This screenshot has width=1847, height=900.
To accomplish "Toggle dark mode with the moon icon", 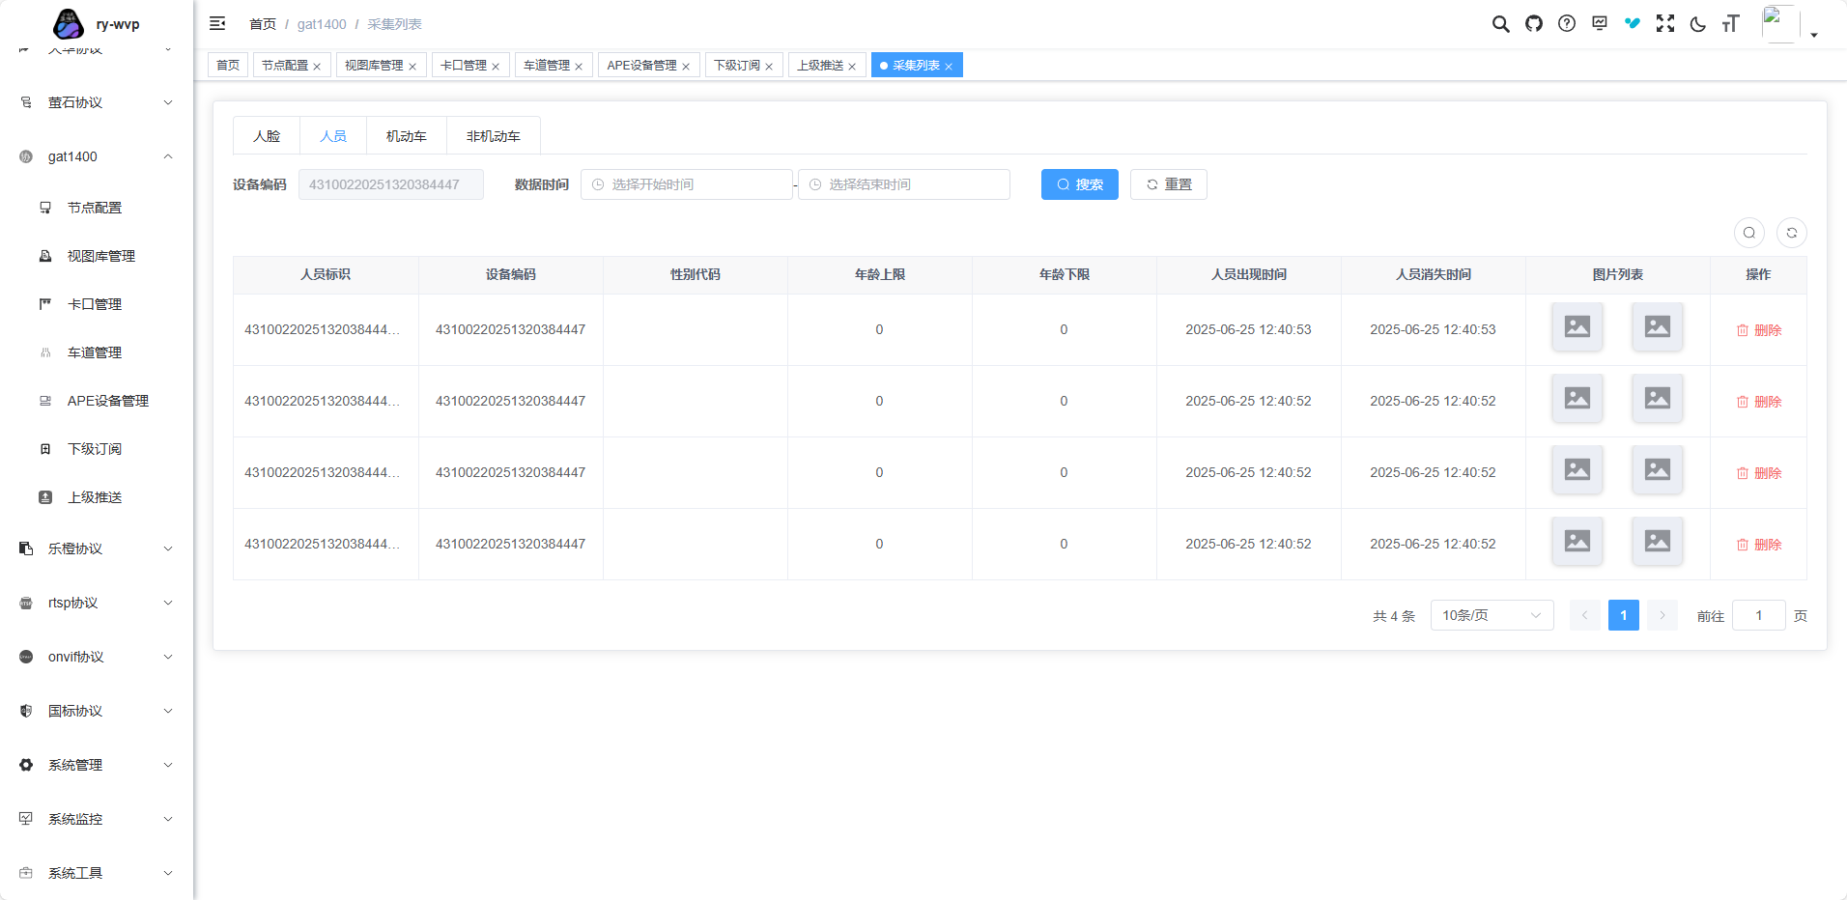I will tap(1697, 24).
